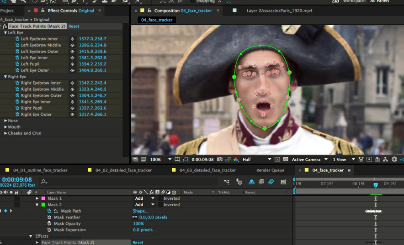Click the 3D layer cube column header

tap(174, 192)
